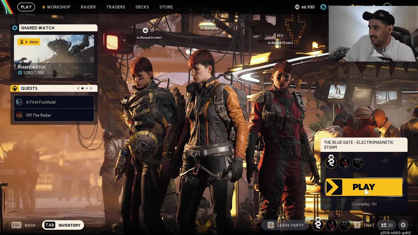Click the T key hint icon

[358, 225]
